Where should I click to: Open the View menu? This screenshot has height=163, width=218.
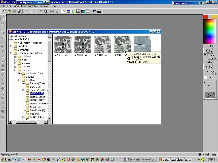pyautogui.click(x=16, y=6)
